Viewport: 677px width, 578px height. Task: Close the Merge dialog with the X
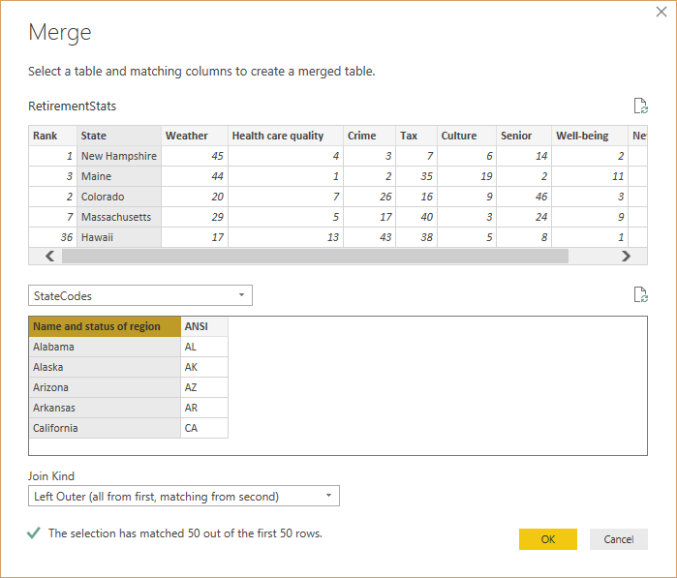[662, 12]
